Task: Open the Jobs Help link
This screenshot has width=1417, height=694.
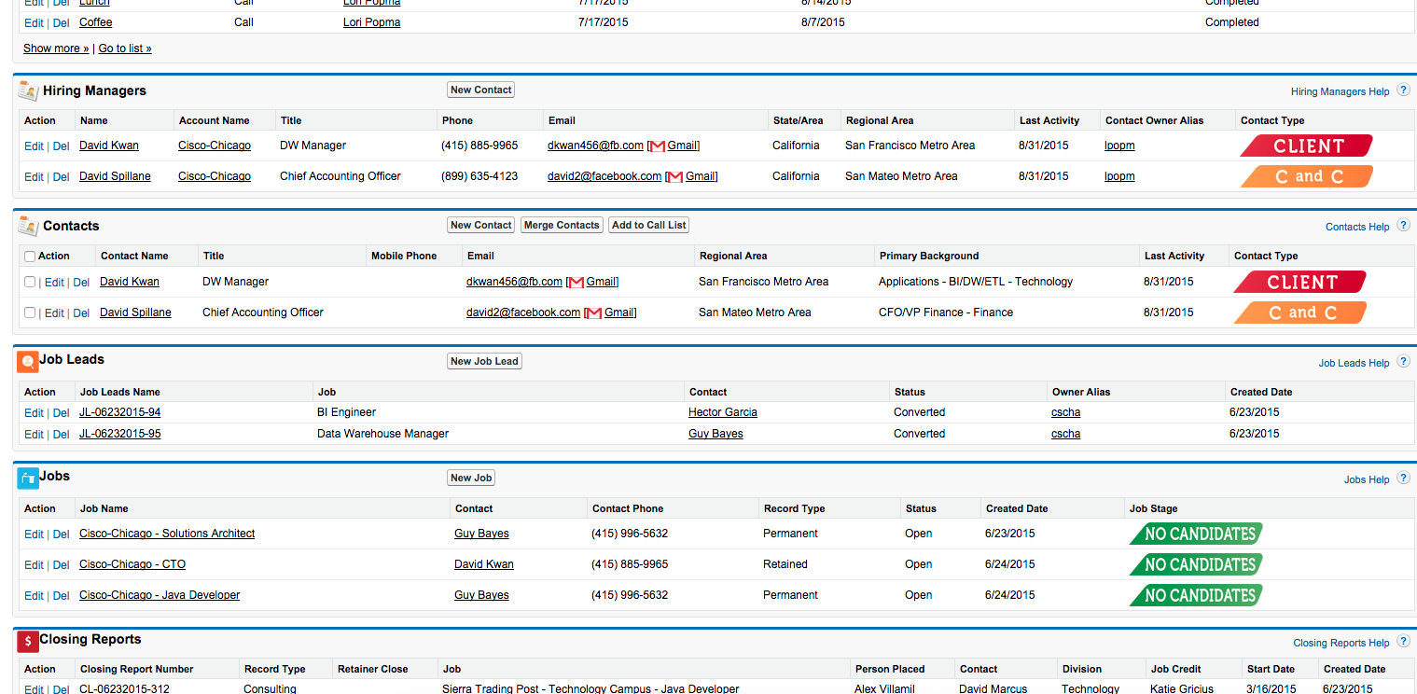Action: click(x=1367, y=479)
